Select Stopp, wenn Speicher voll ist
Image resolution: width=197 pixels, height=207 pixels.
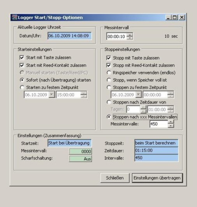pos(109,80)
